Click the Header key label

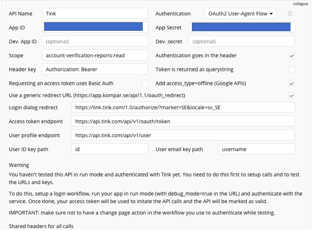(x=23, y=69)
